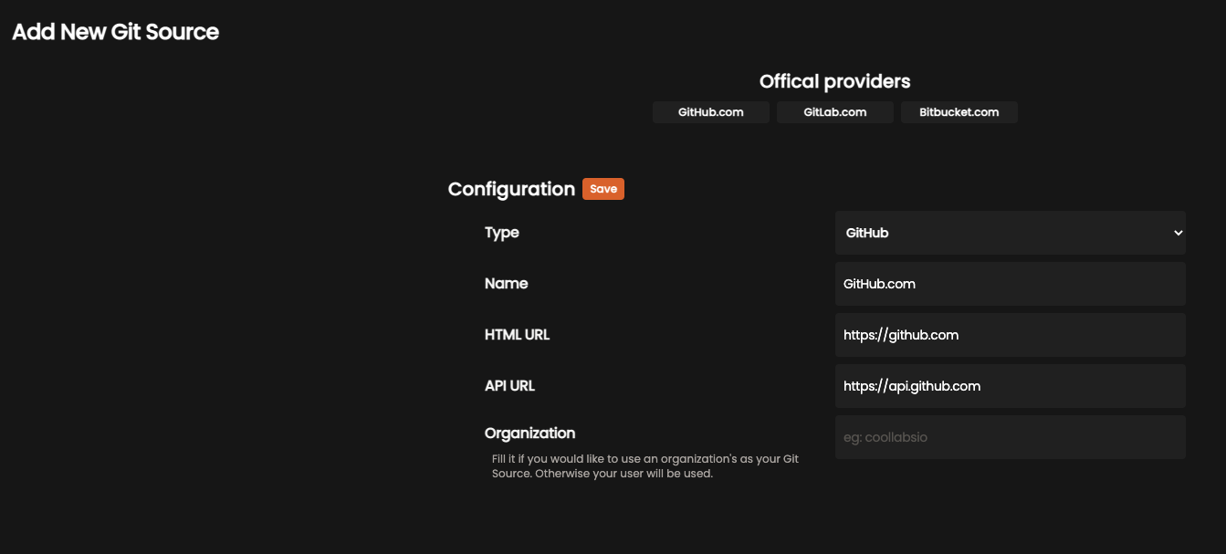Click the Offical providers heading
The image size is (1226, 554).
pyautogui.click(x=834, y=81)
